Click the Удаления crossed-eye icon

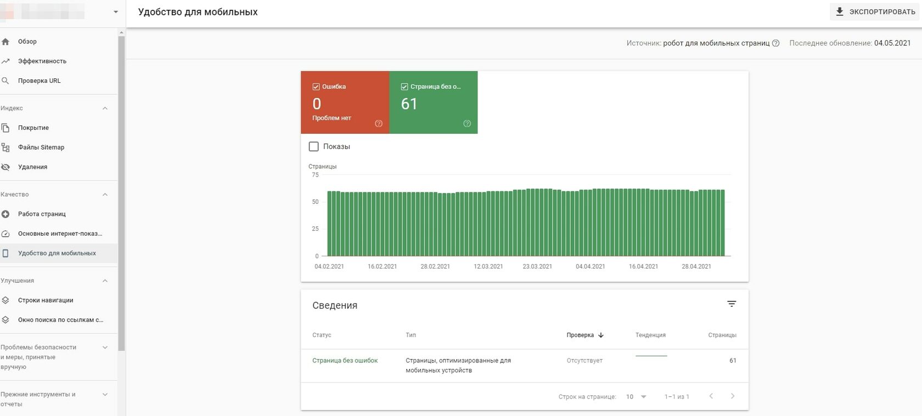coord(5,167)
